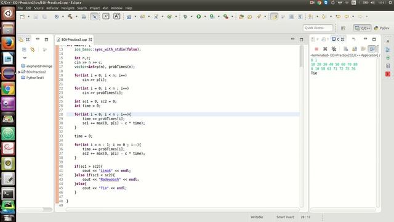Screen dimensions: 394x222
Task: Open the Window menu
Action: 116,8
